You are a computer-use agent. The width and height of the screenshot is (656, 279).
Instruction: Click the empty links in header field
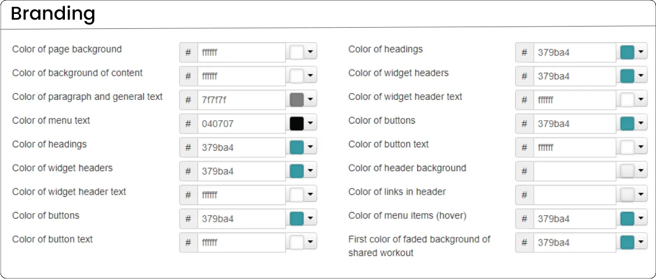574,195
